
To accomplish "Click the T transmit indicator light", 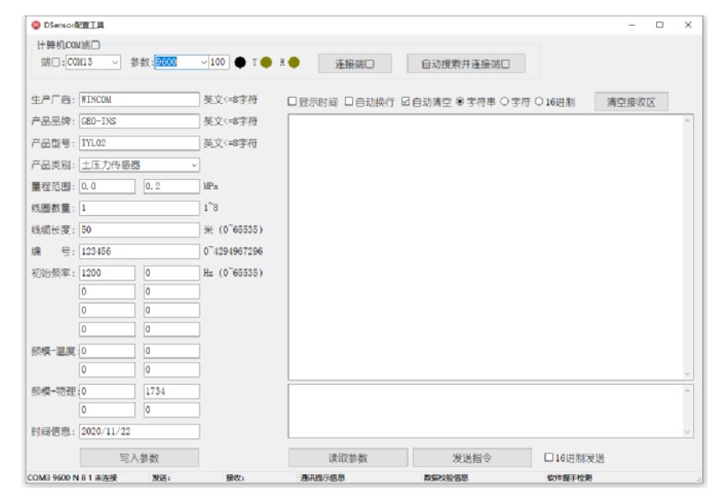I will click(x=266, y=63).
